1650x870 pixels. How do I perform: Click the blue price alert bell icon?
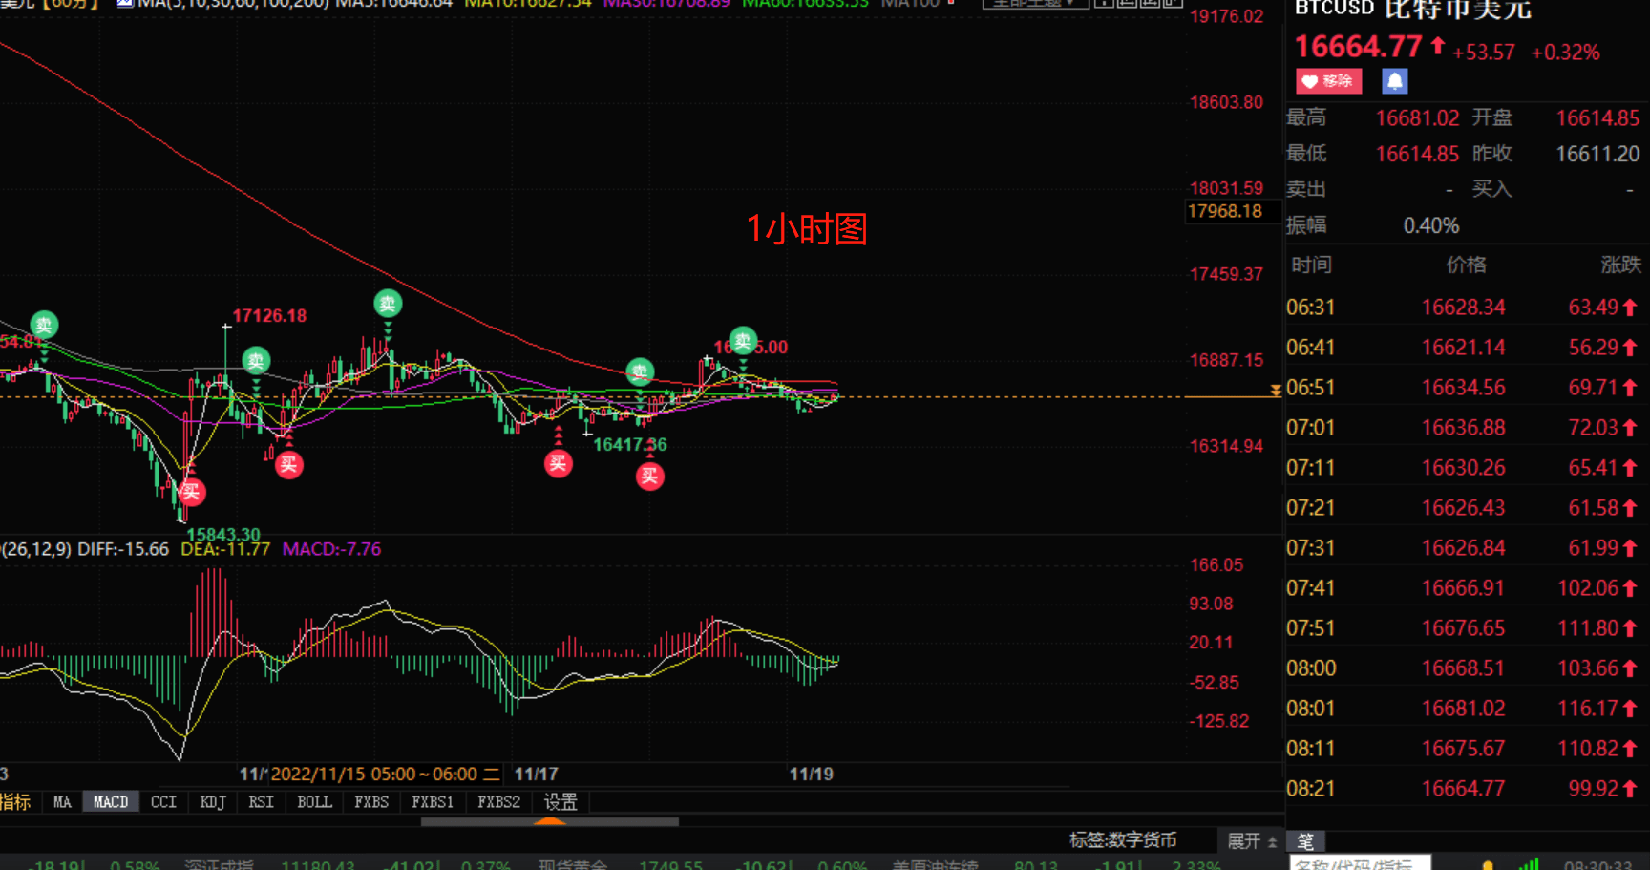point(1394,81)
